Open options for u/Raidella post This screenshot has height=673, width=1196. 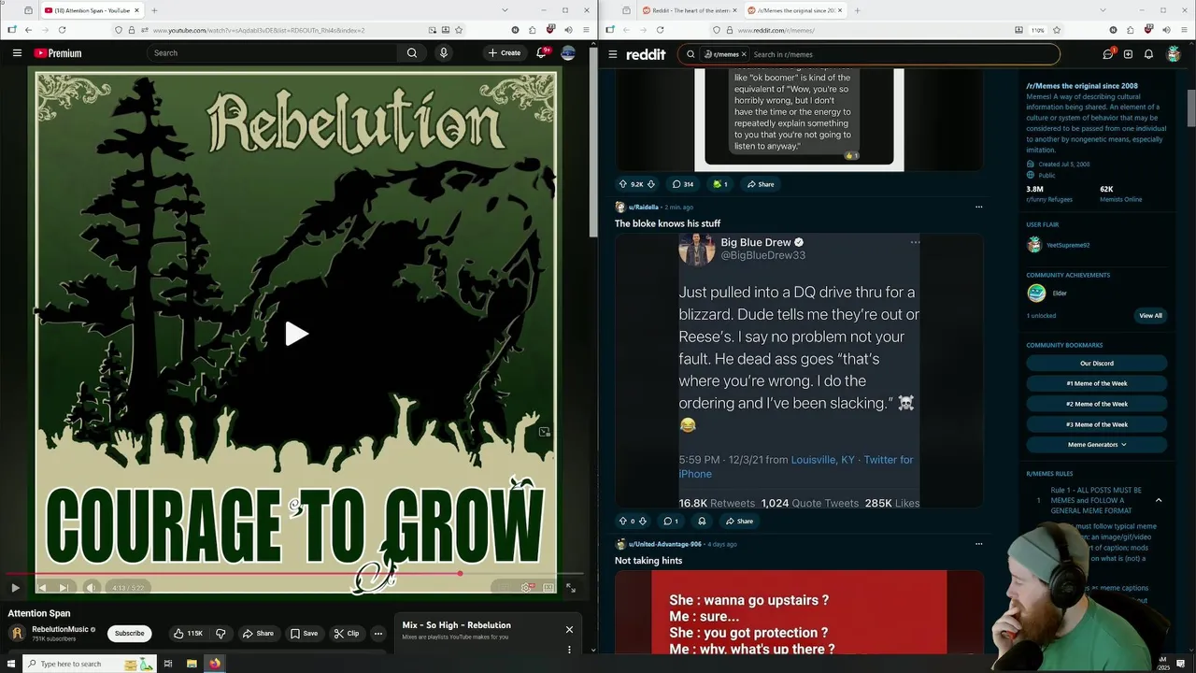979,207
